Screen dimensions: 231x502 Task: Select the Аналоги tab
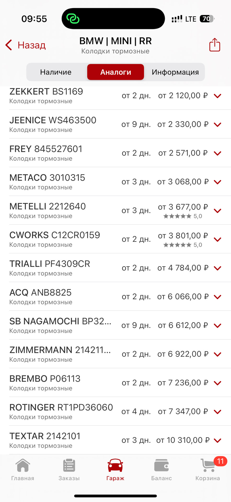pos(115,72)
